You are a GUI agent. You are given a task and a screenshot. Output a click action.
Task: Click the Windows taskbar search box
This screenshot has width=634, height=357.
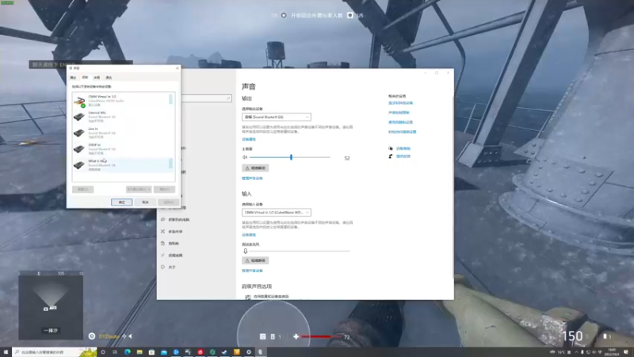click(x=55, y=352)
